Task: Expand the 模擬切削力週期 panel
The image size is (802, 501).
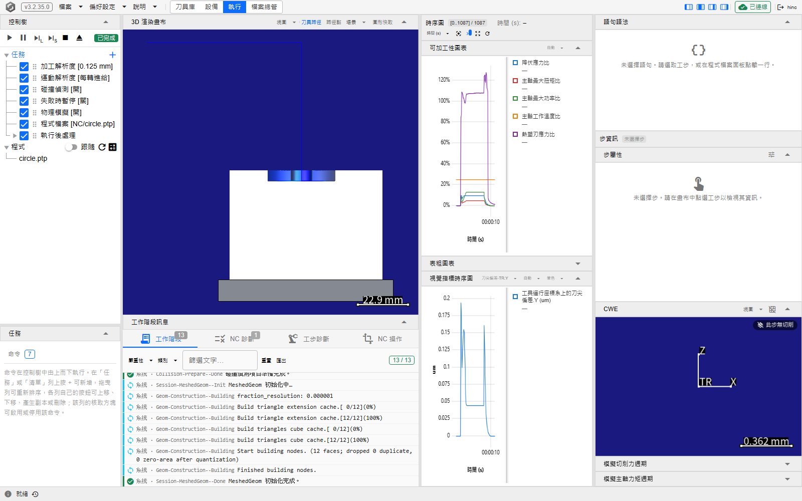Action: pos(787,464)
